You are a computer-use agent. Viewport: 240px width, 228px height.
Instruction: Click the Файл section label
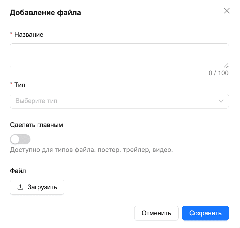[x=18, y=171]
